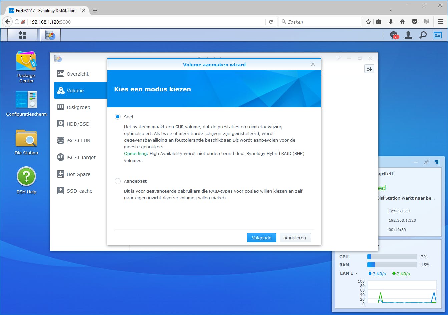
Task: Click the blocked-content icon in address bar
Action: pyautogui.click(x=23, y=22)
